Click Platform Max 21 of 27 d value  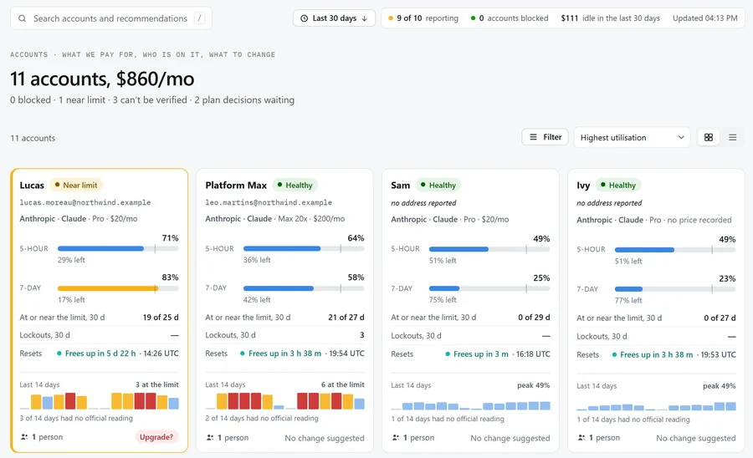(x=346, y=318)
